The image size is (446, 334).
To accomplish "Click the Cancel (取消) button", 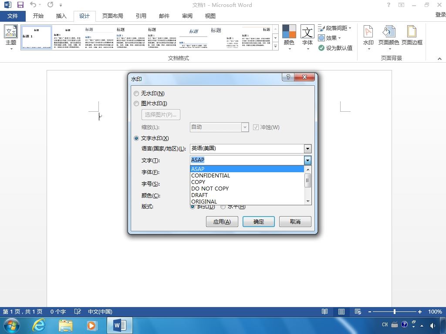I will tap(295, 221).
